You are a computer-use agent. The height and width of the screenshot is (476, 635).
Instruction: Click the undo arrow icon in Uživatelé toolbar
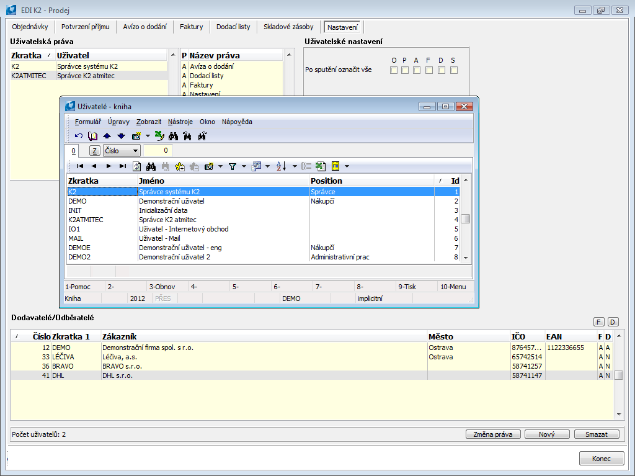[79, 136]
